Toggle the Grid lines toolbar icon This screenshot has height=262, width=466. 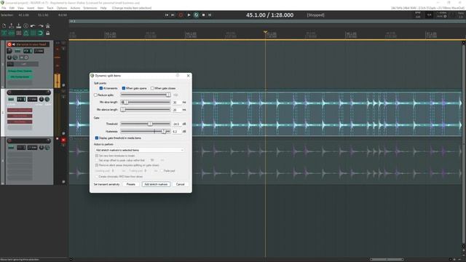(x=33, y=33)
